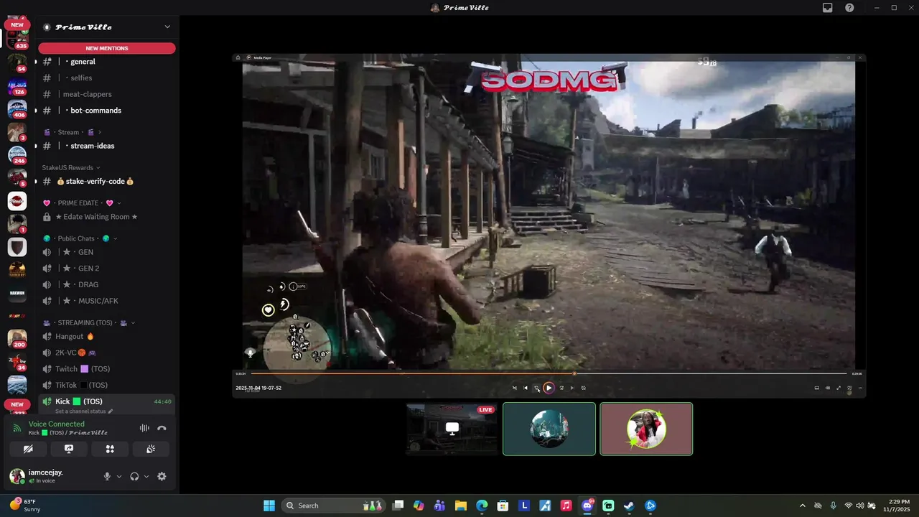Open the soundboard button
This screenshot has width=919, height=517.
[151, 449]
